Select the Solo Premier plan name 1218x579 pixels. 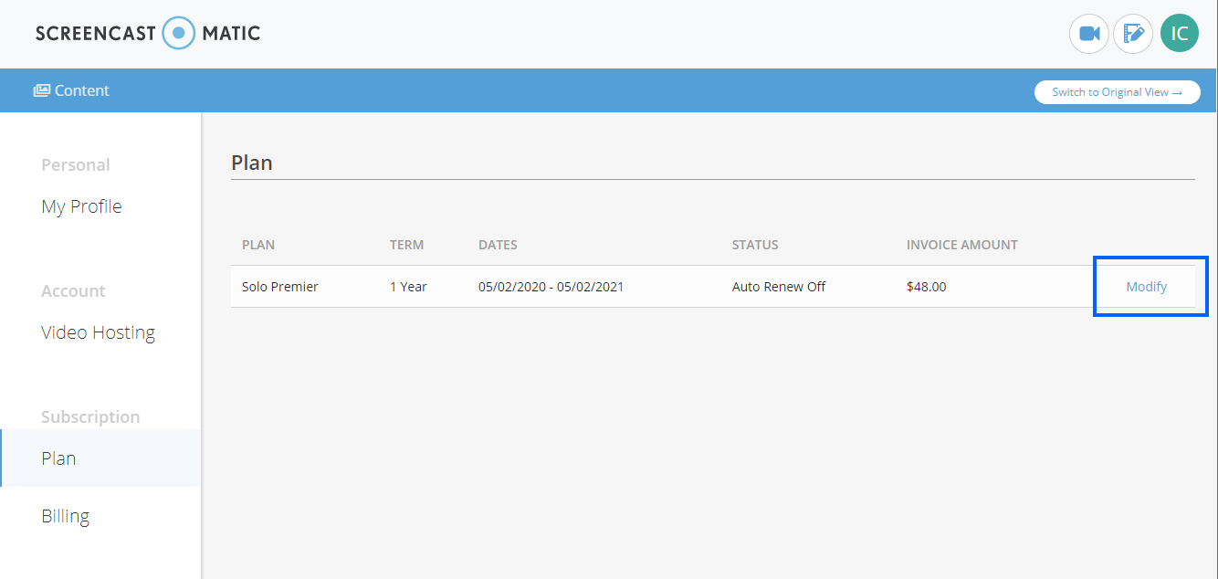280,287
